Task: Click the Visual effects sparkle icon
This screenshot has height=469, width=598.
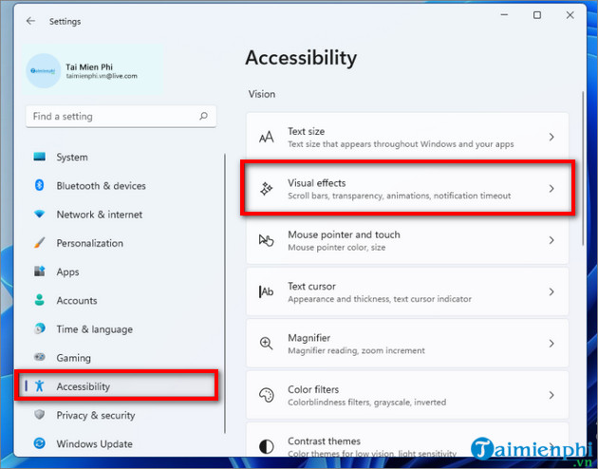Action: point(266,189)
